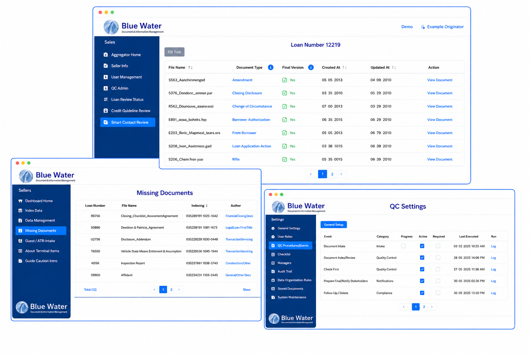Click the Aggregator Home sidebar icon
This screenshot has width=530, height=354.
point(106,55)
